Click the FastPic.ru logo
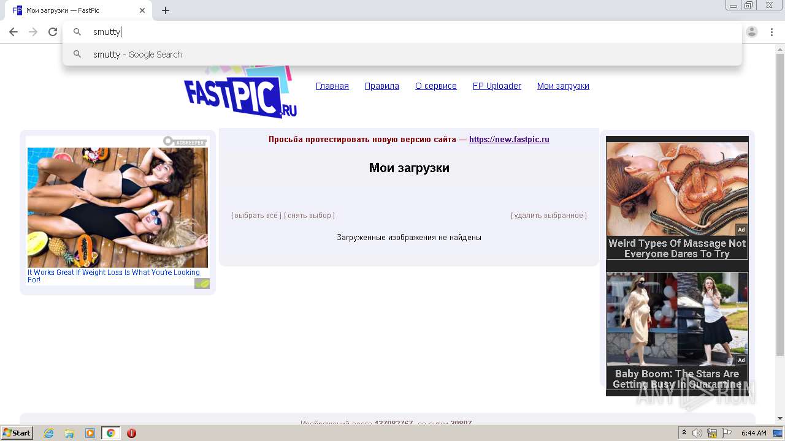 (240, 92)
